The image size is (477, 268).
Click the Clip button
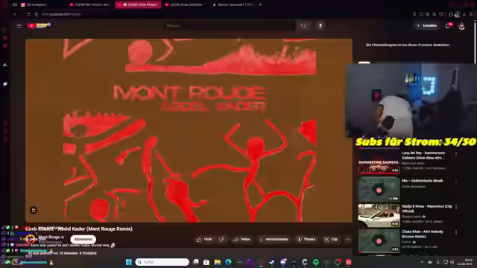[x=331, y=240]
